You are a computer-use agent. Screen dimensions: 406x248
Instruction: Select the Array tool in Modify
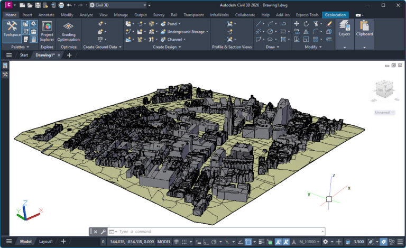point(316,39)
